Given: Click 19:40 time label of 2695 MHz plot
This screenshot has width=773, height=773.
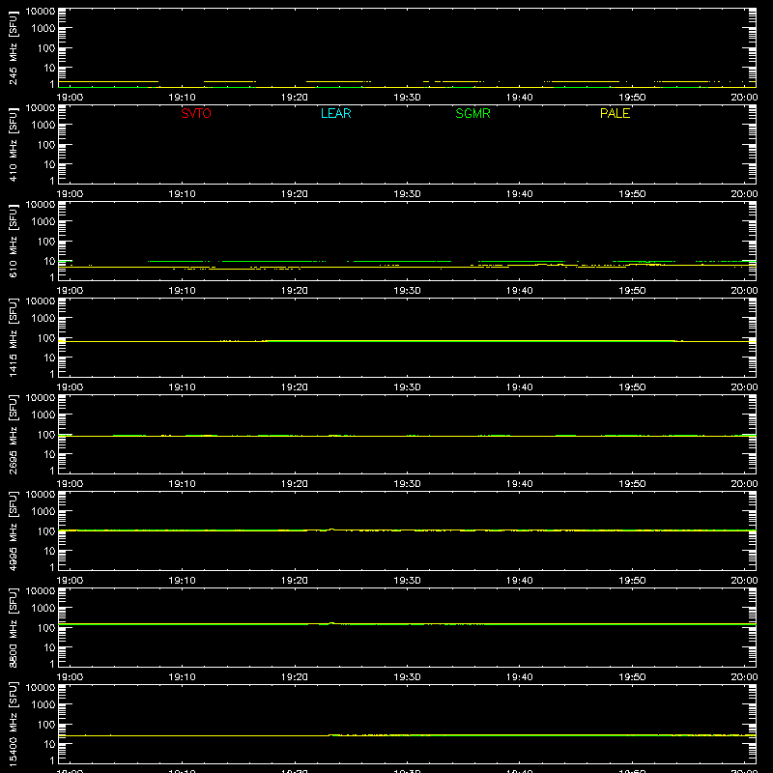Looking at the screenshot, I should coord(519,484).
